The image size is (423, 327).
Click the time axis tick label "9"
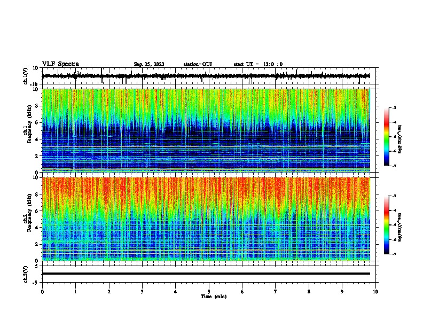[x=342, y=292]
